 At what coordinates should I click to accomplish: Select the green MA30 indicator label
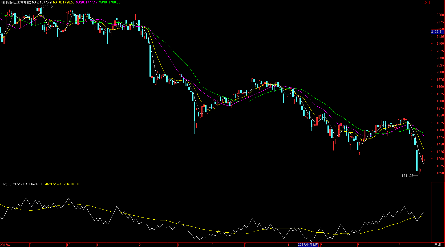(110, 2)
